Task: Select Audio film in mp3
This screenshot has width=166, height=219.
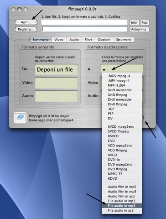Action: pos(122,192)
